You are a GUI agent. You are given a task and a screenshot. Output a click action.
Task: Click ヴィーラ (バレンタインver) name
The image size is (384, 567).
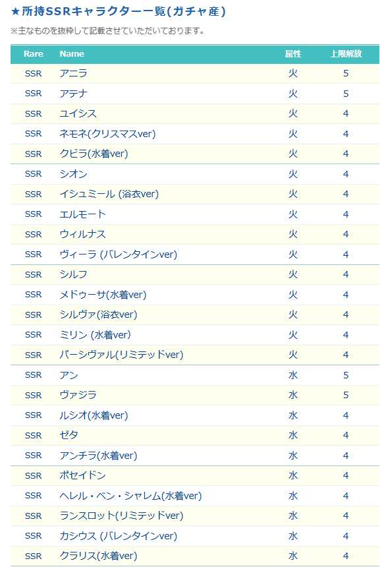119,254
